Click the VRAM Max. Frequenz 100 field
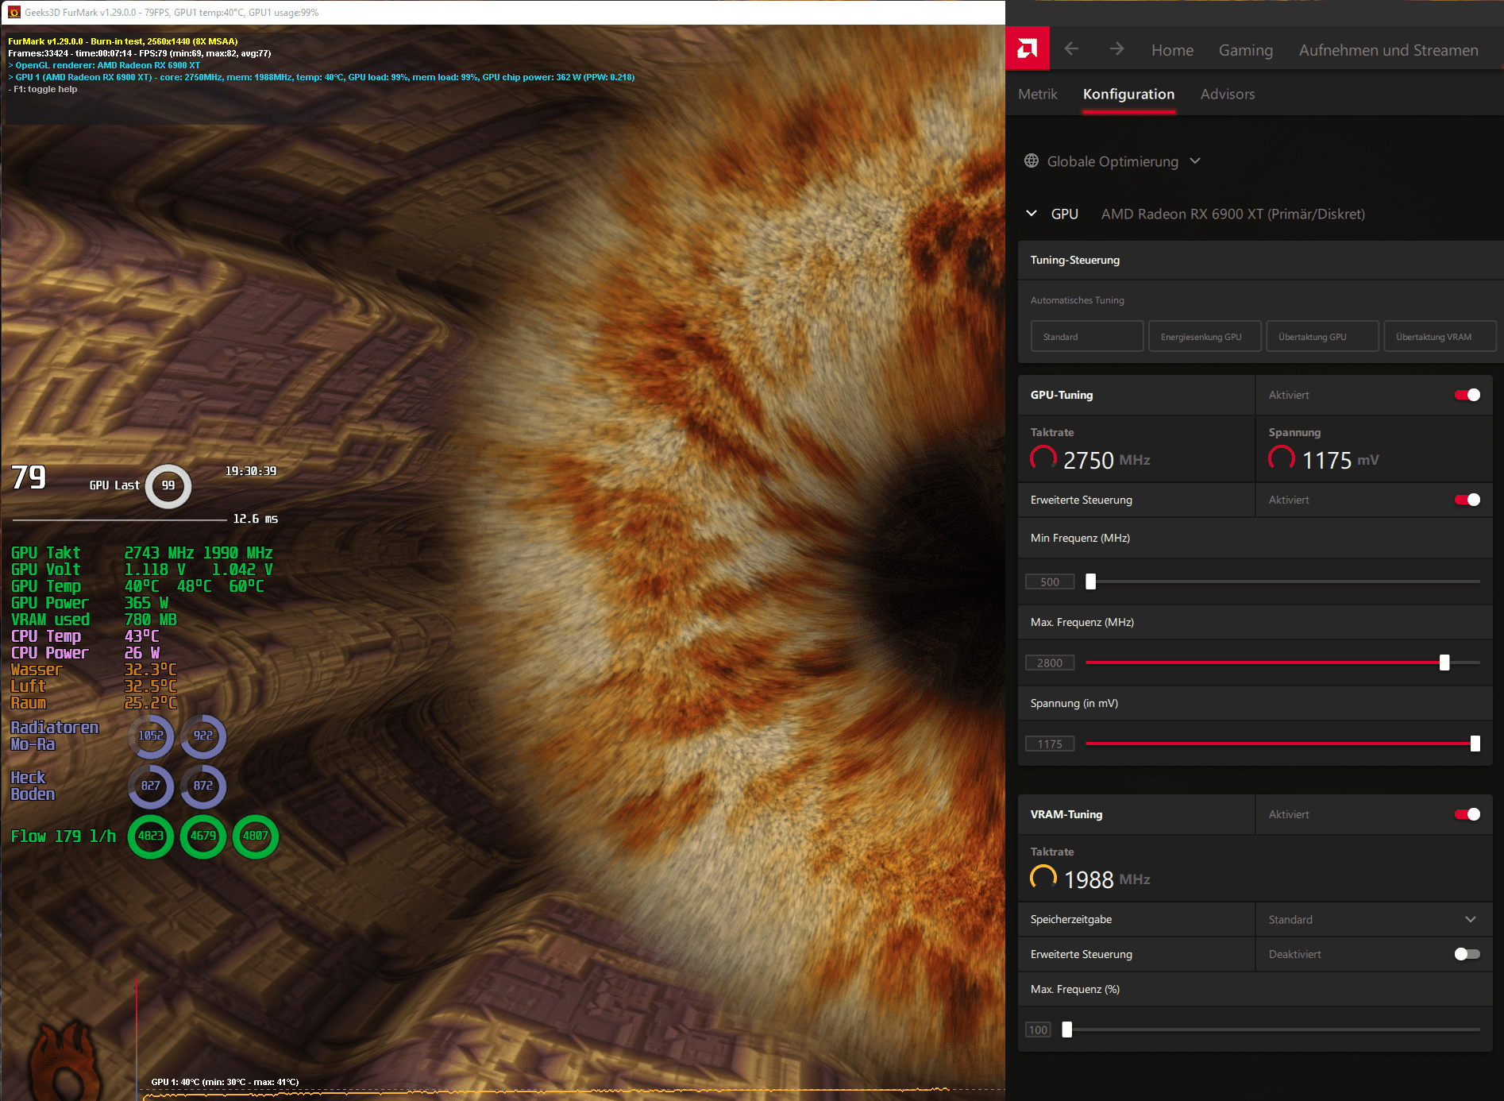This screenshot has height=1101, width=1504. click(x=1038, y=1030)
